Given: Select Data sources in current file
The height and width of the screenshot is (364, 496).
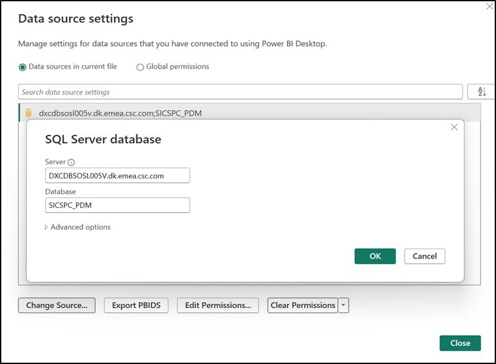Looking at the screenshot, I should 23,67.
